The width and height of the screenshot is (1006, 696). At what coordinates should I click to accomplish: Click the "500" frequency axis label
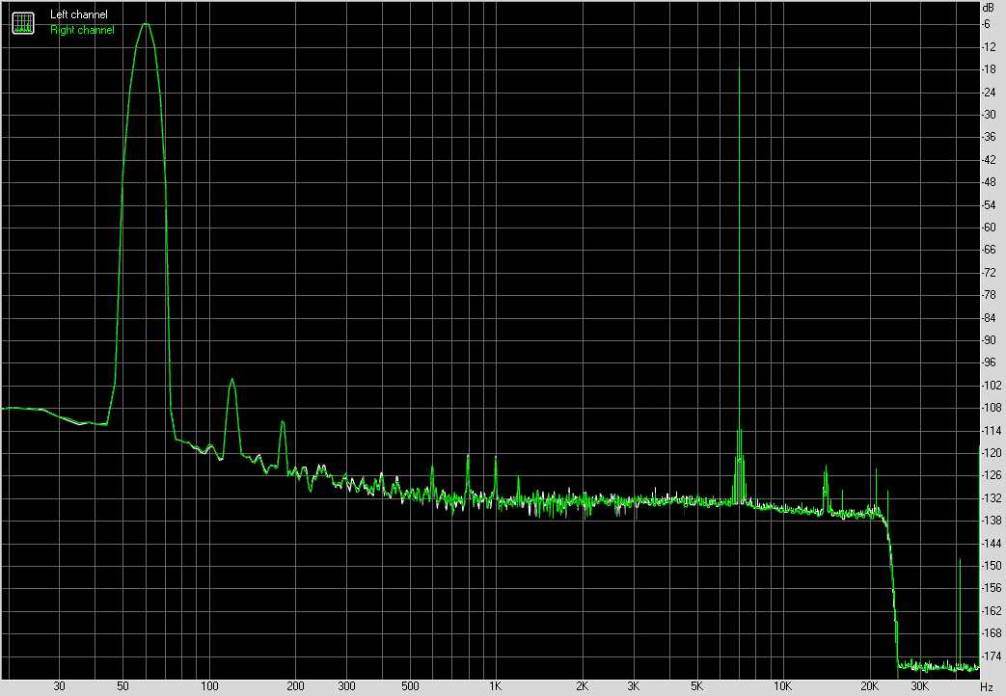coord(410,686)
